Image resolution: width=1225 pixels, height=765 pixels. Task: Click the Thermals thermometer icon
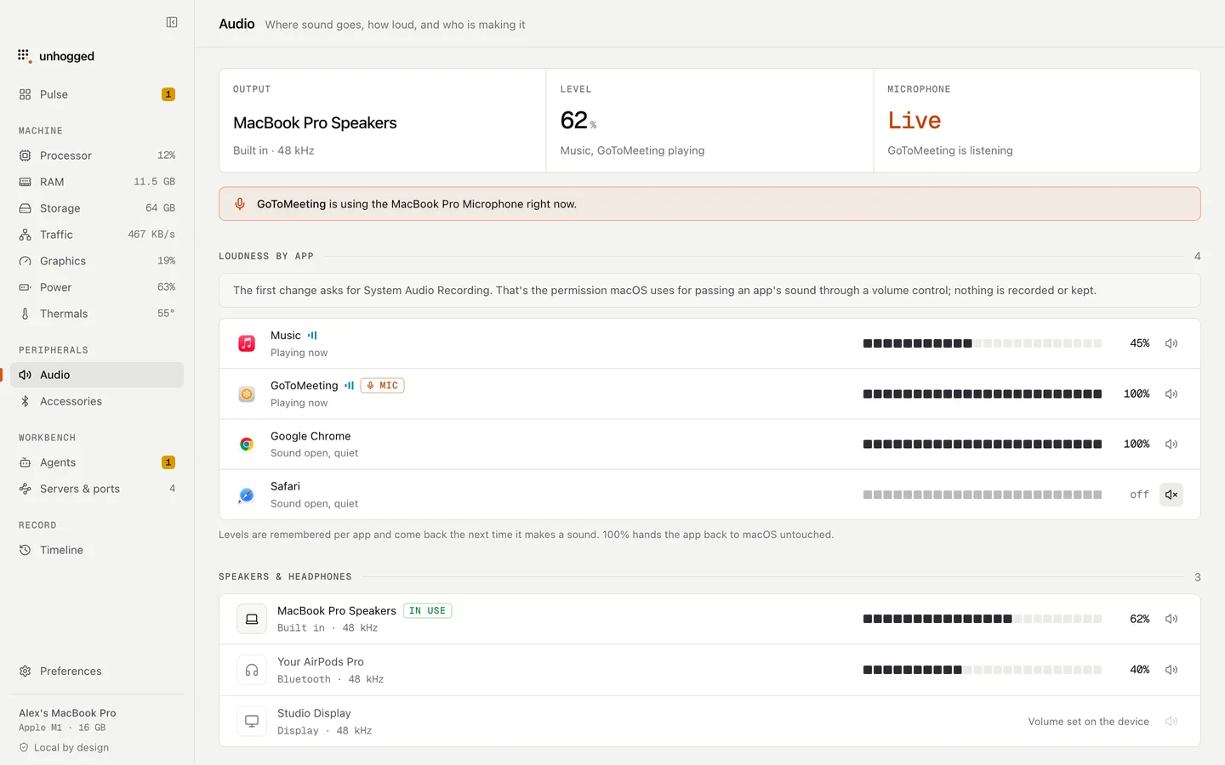pyautogui.click(x=26, y=314)
